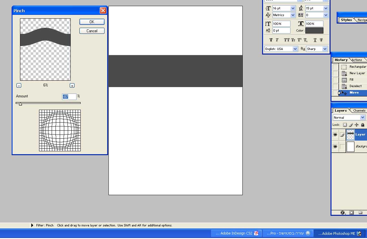Click the anti-aliasing aa icon

[303, 49]
